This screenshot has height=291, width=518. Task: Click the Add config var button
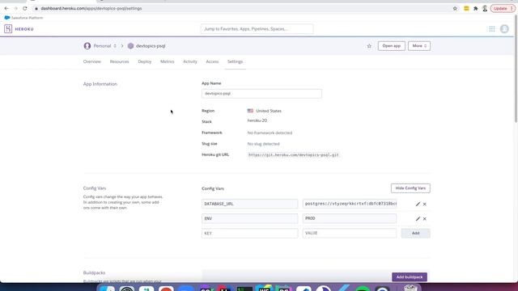[415, 234]
